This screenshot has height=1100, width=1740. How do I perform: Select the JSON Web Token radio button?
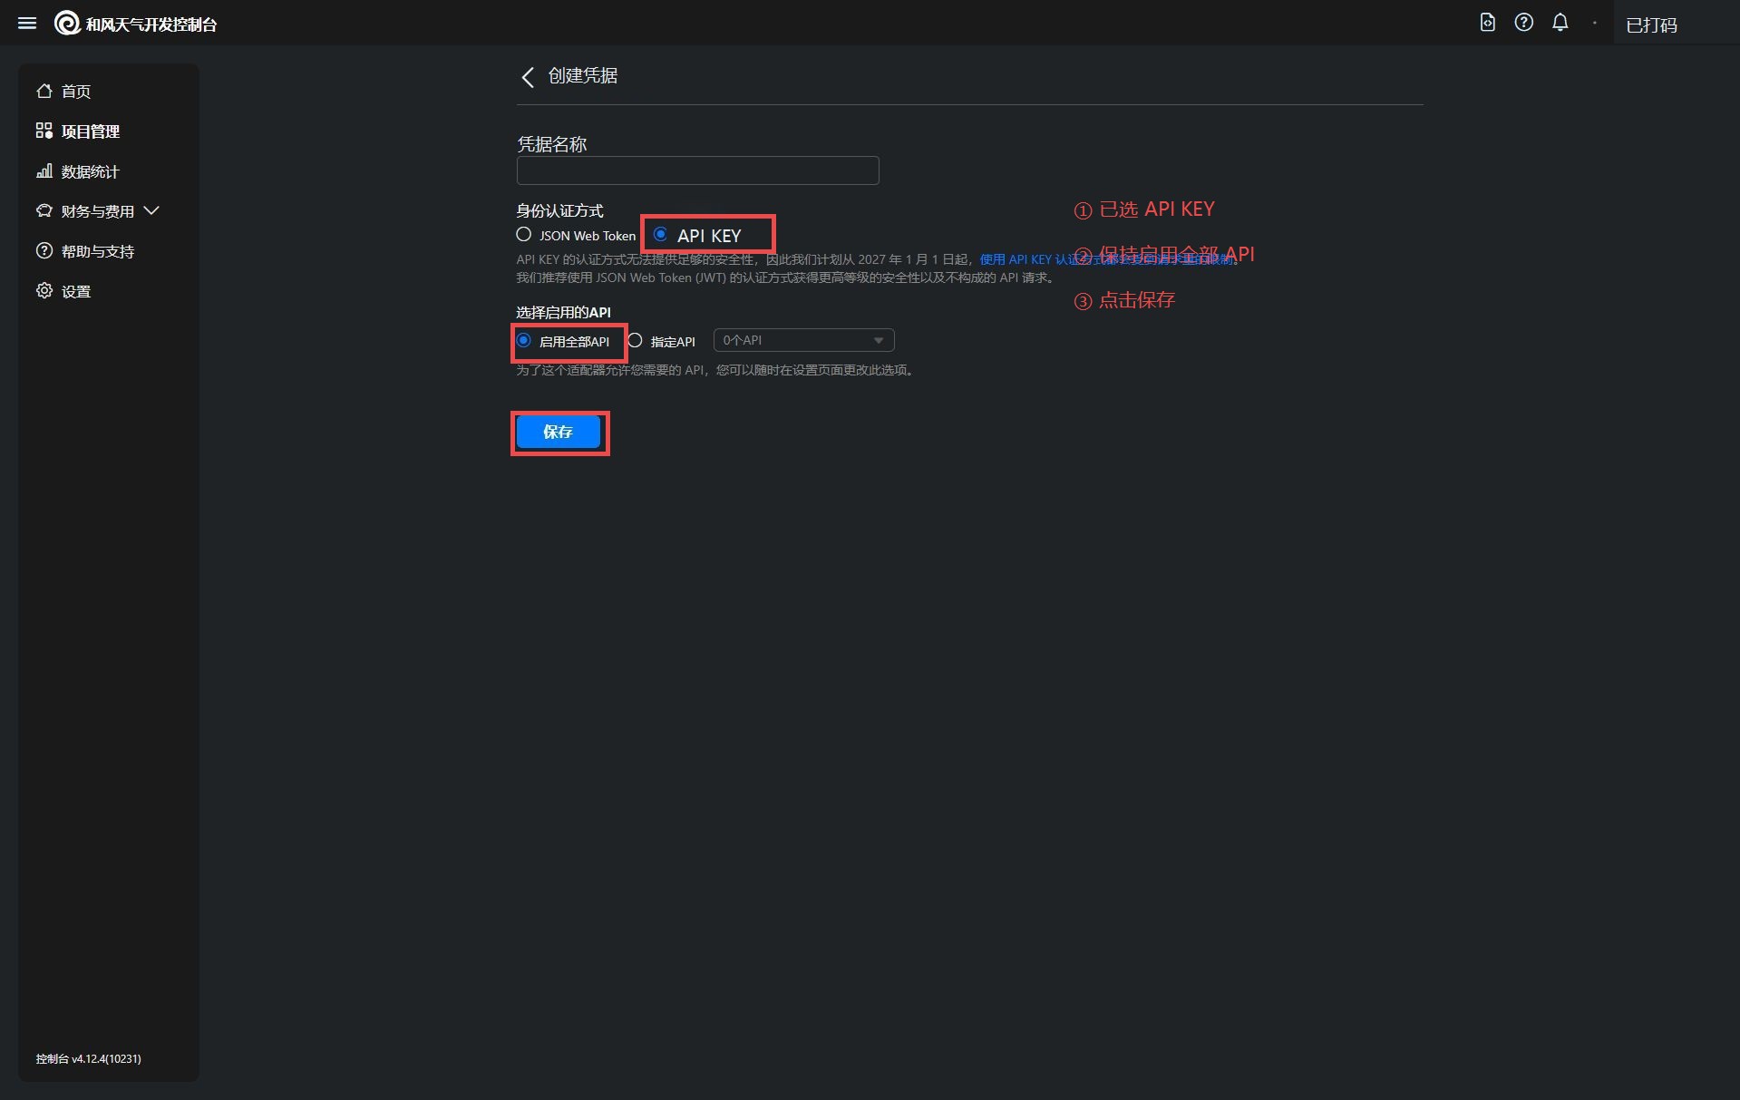click(523, 234)
